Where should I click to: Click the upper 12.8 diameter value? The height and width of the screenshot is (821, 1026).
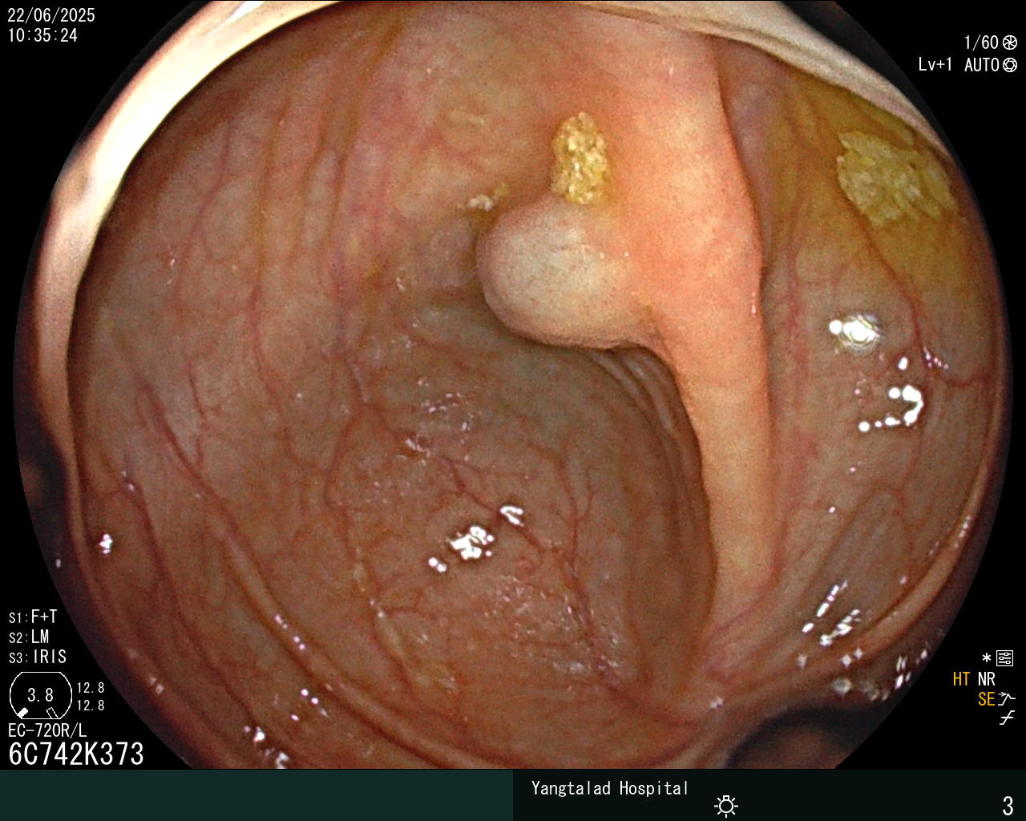pyautogui.click(x=91, y=688)
